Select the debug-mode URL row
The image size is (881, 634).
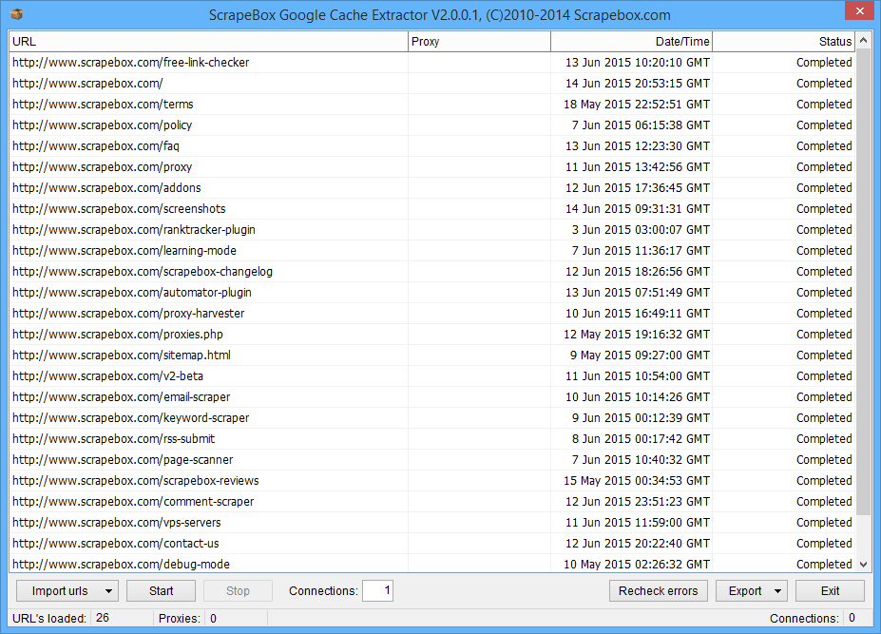tap(121, 565)
